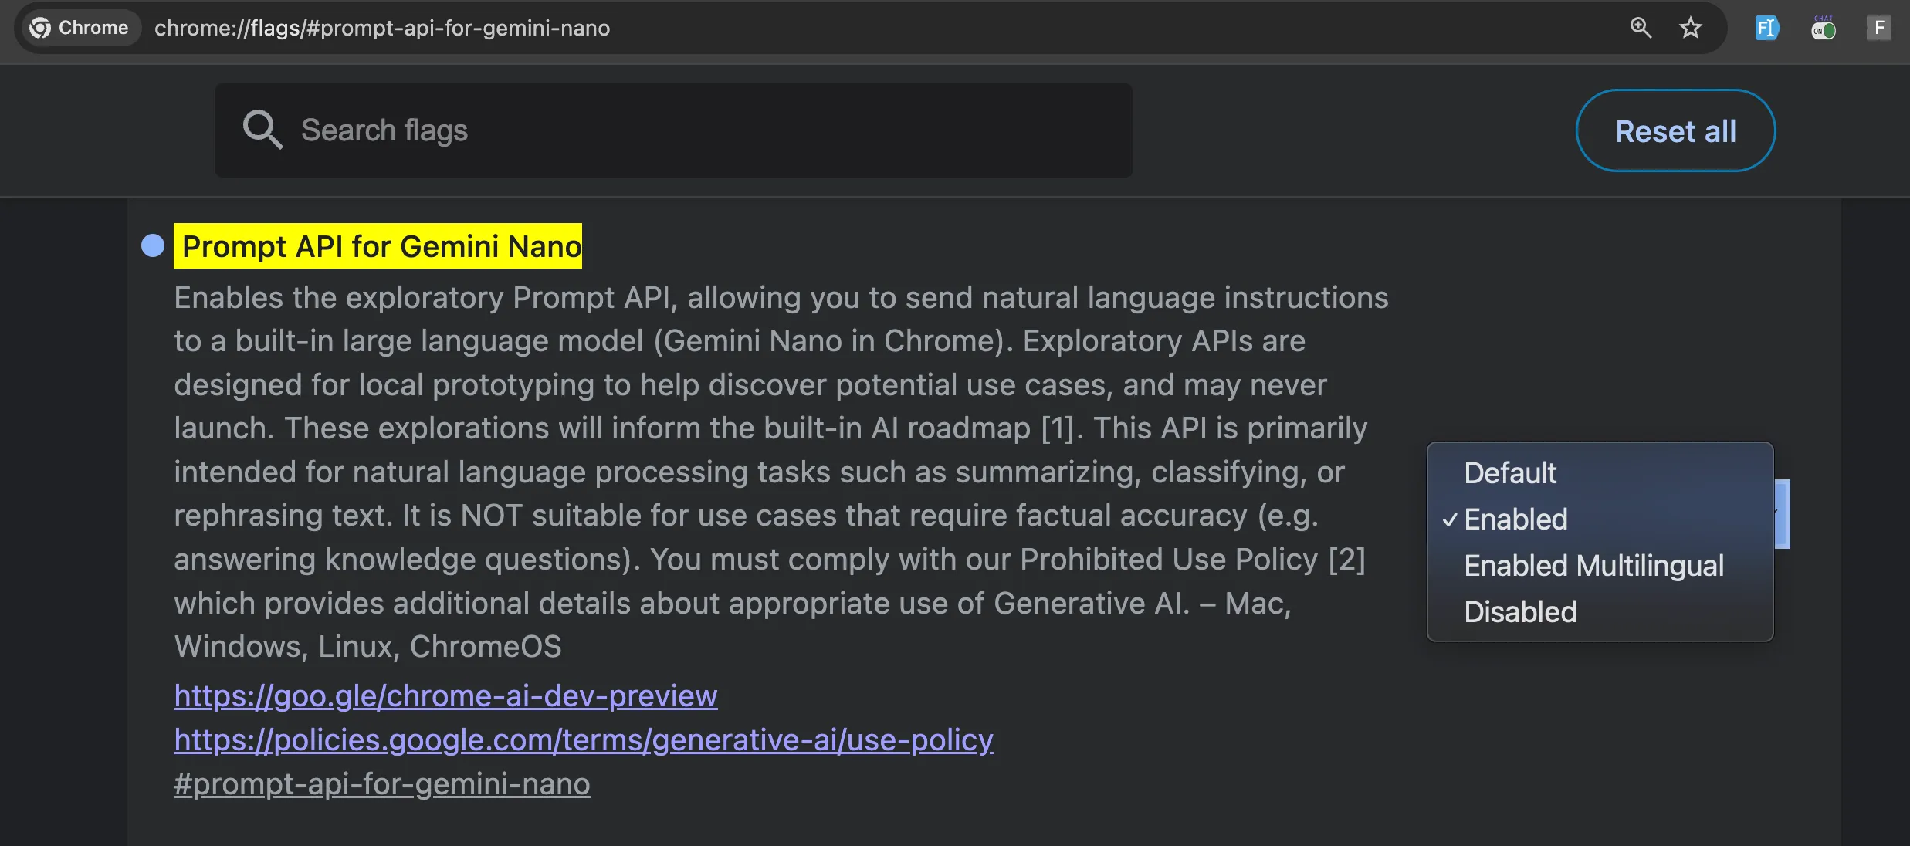Open the goo.gle chrome-ai-dev-preview link
Viewport: 1910px width, 846px height.
pos(445,696)
